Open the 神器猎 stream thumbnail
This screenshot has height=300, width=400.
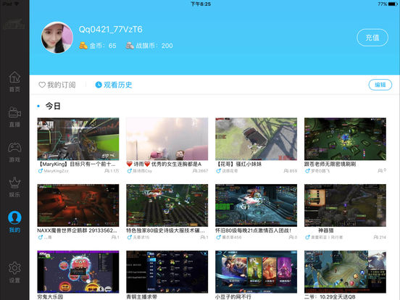click(x=345, y=205)
